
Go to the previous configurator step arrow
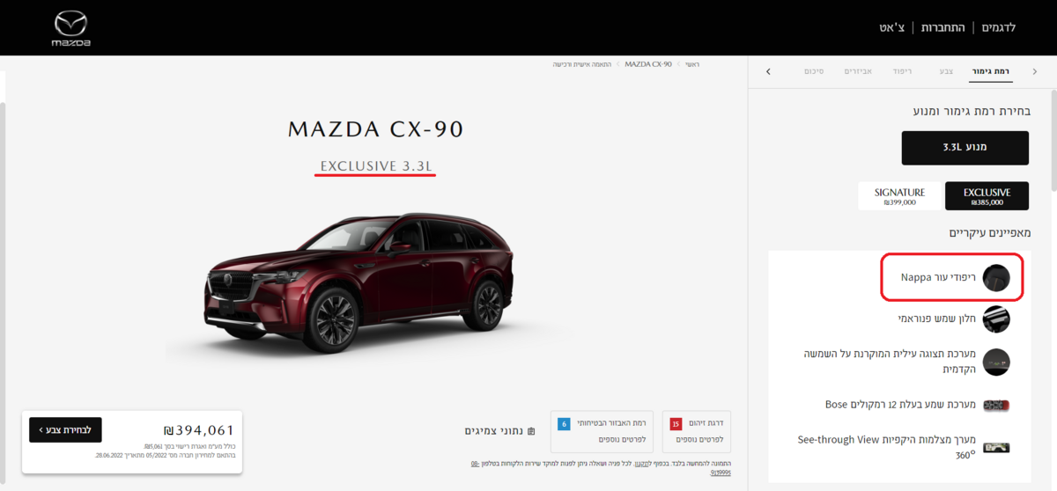[1034, 71]
